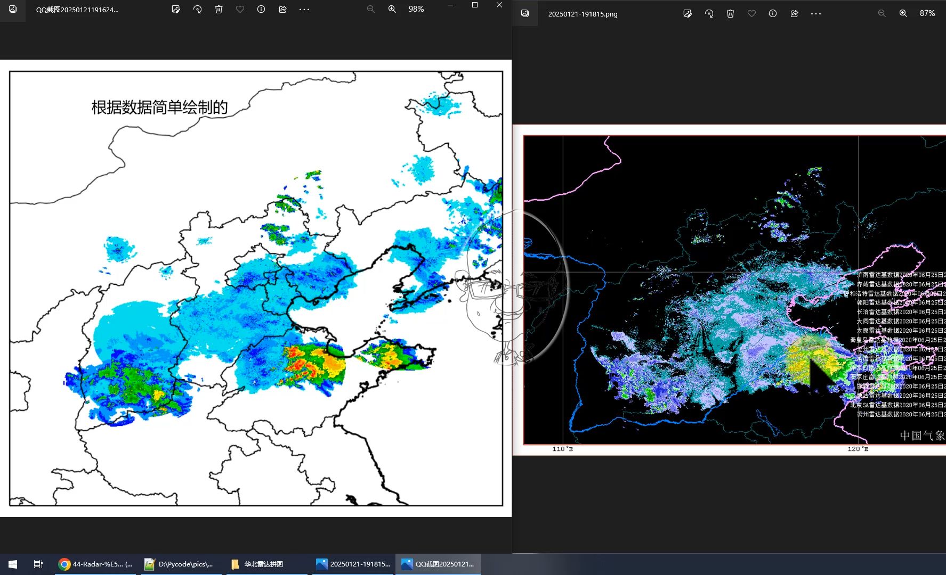
Task: Open Task View on the taskbar
Action: 38,564
